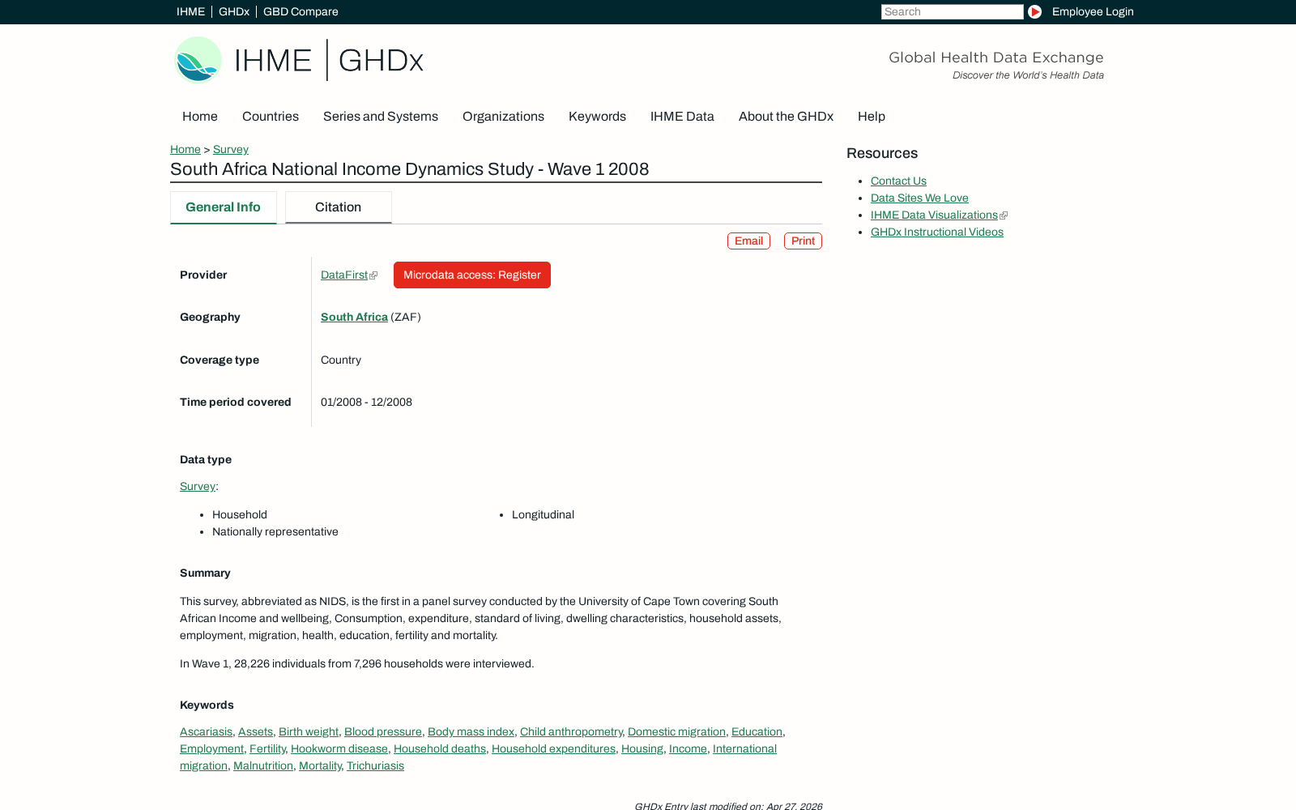Click the GHDx wordmark in header

point(381,61)
